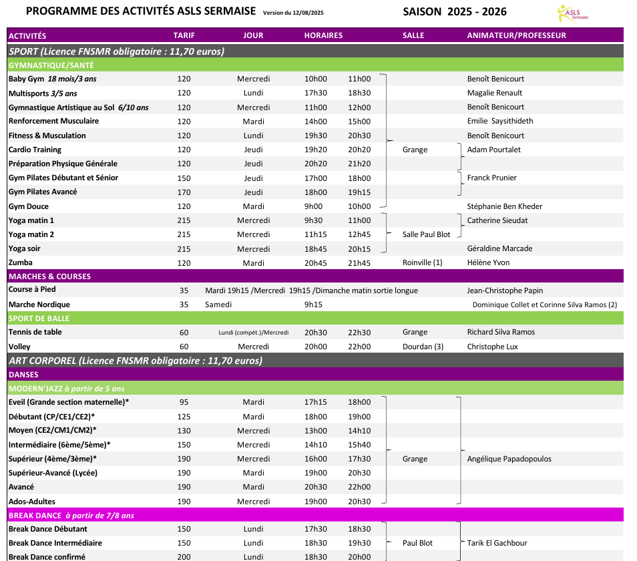Select the 'Gym Pilates Avancé' activity
Screen dimensions: 637x561
click(43, 192)
